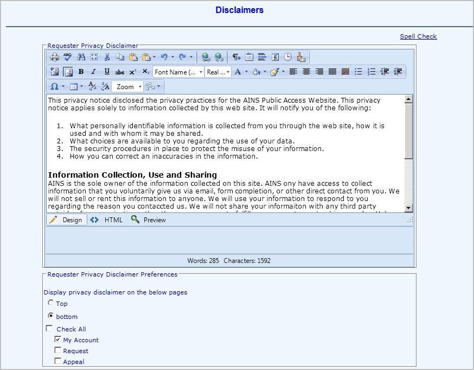474x370 pixels.
Task: Run the ABC spell checker icon
Action: tap(68, 57)
